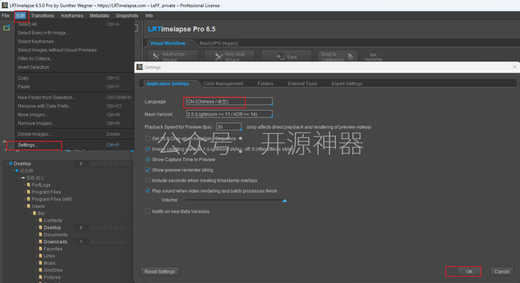Expand the Desktop folder under Bei
The height and width of the screenshot is (283, 520).
click(37, 228)
